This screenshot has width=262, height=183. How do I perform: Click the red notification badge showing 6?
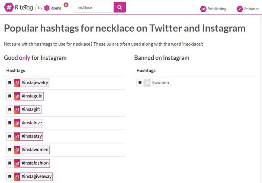pyautogui.click(x=66, y=5)
